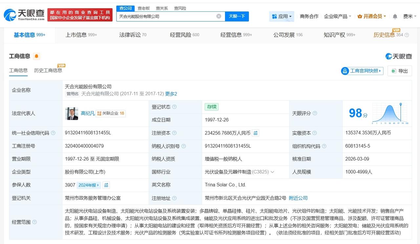
Task: Open the 2024年报 year selector
Action: [89, 185]
